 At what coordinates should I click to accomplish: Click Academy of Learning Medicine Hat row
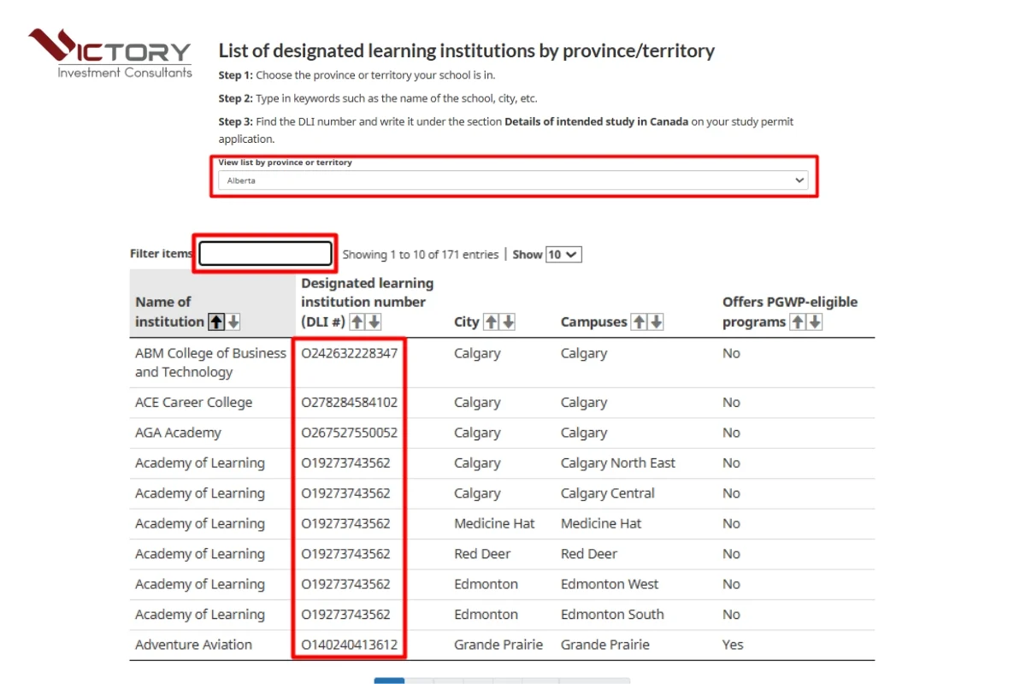(502, 523)
